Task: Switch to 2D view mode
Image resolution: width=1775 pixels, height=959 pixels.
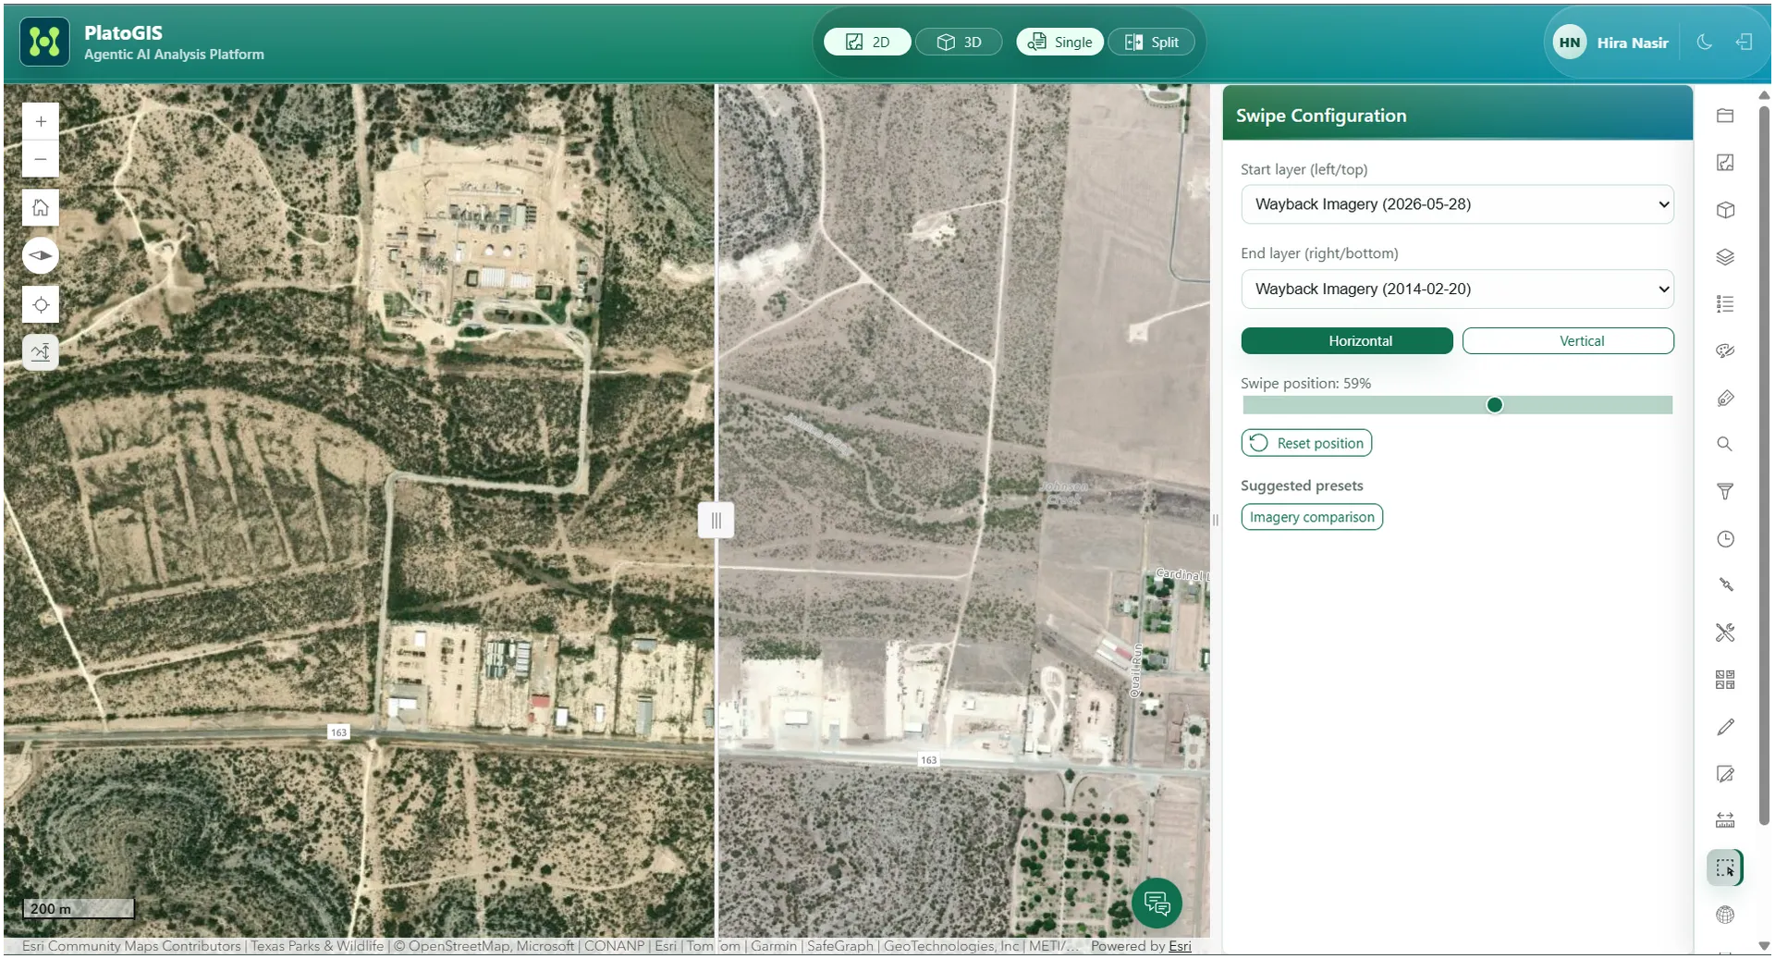Action: click(x=867, y=42)
